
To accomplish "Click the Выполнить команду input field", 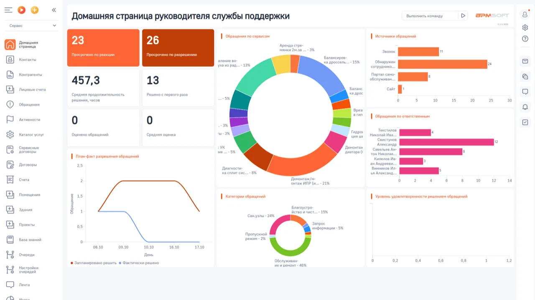I will 430,16.
